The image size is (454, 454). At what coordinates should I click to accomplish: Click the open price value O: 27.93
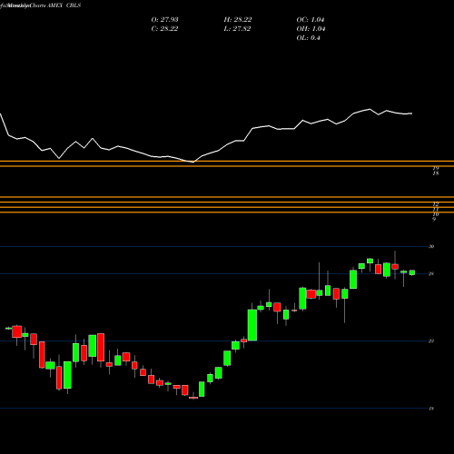click(x=164, y=20)
